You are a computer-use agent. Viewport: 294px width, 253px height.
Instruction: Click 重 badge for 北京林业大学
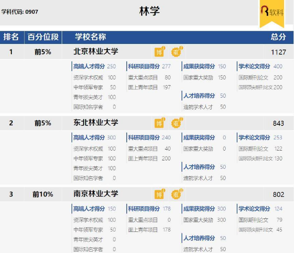pos(177,51)
